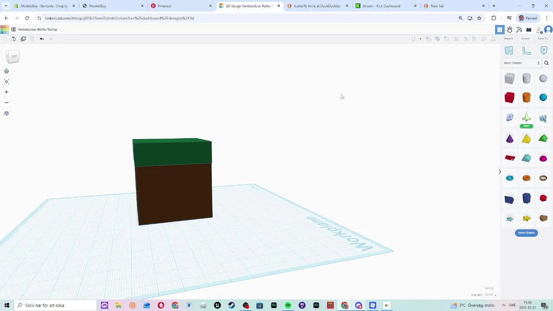Pick the green Roof shape

pos(543,139)
